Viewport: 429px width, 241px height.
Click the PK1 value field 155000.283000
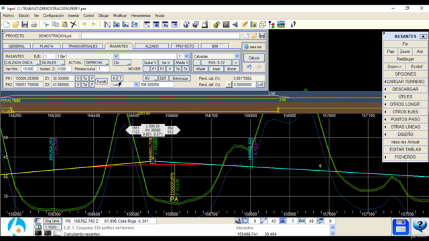click(x=28, y=78)
